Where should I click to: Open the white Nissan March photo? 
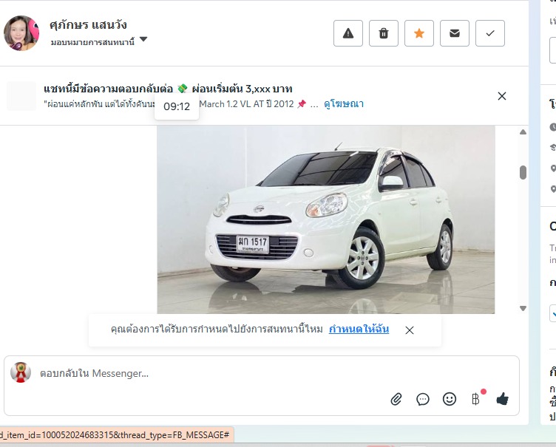click(326, 219)
